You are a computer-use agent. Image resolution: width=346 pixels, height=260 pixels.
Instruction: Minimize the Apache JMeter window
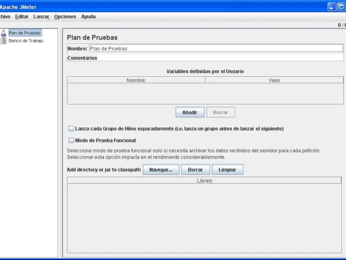point(331,7)
